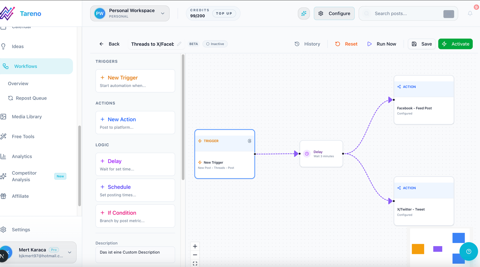Reset the workflow

(x=346, y=44)
